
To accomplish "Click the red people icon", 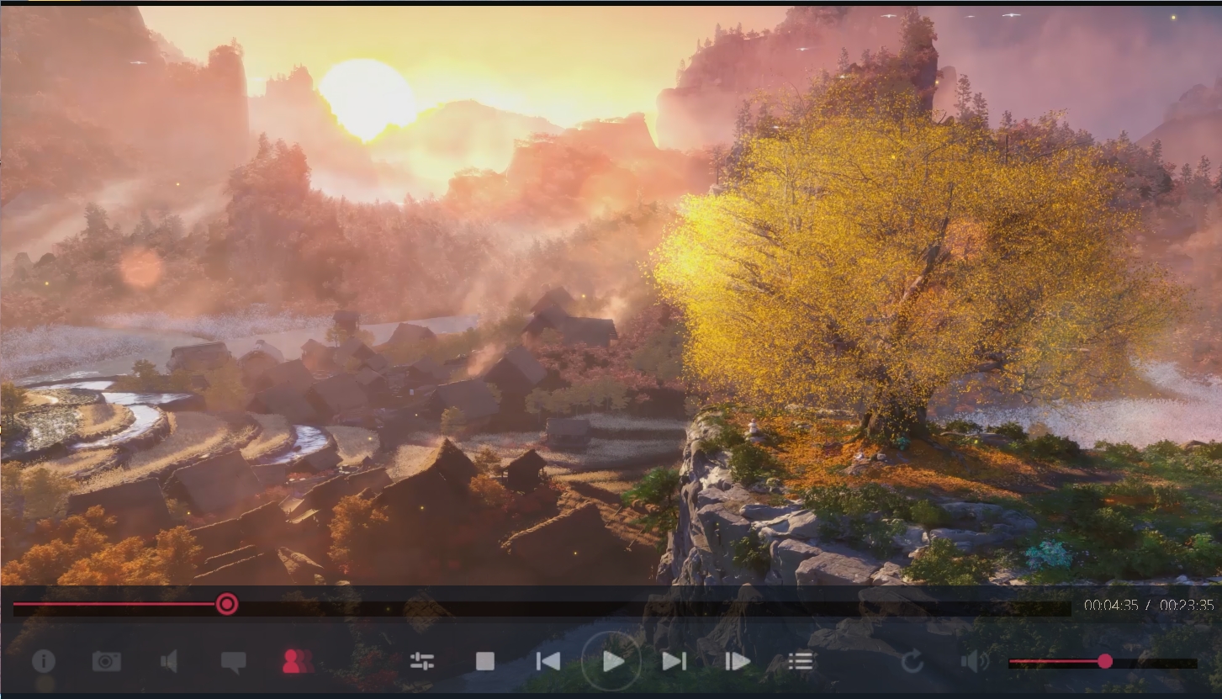I will click(x=297, y=661).
